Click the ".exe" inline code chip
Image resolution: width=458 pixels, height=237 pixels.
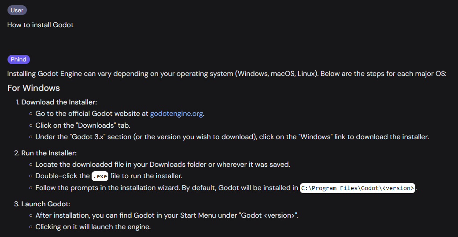click(x=100, y=176)
